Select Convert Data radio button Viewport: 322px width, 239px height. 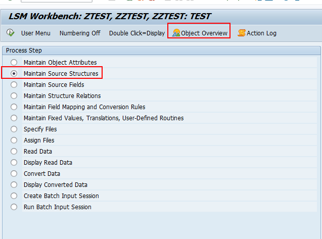14,173
